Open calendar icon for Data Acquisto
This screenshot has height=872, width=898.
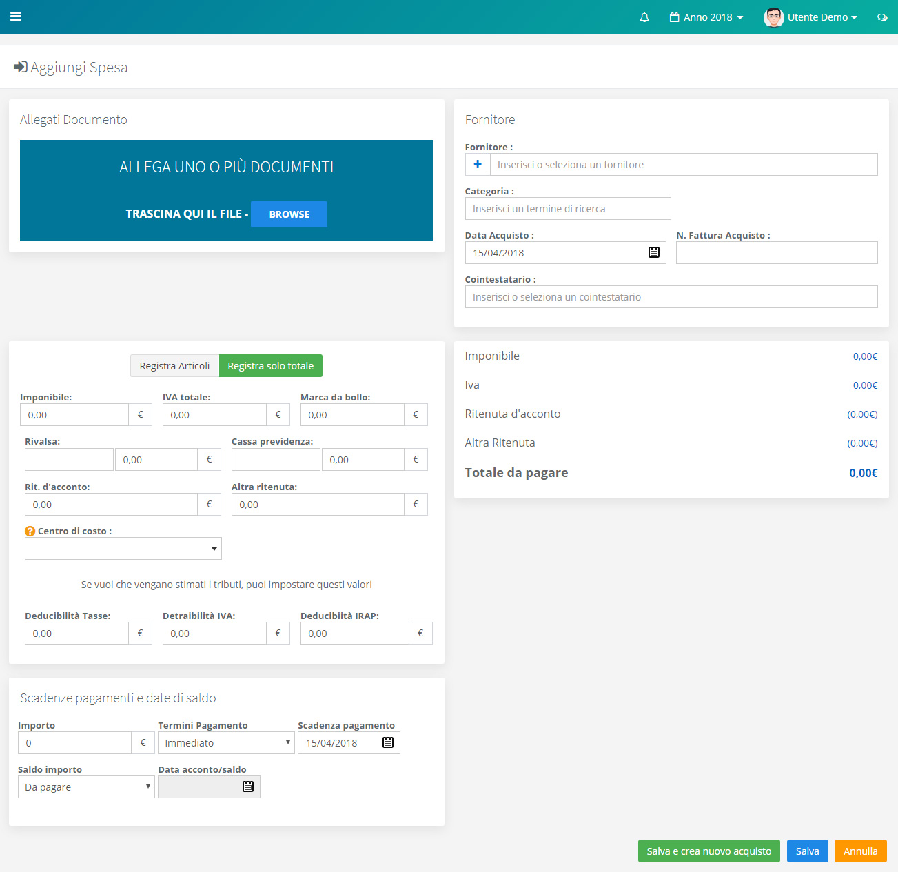pos(654,252)
